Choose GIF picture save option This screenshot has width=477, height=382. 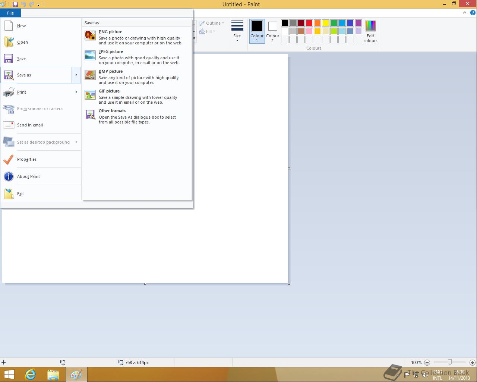pyautogui.click(x=136, y=97)
